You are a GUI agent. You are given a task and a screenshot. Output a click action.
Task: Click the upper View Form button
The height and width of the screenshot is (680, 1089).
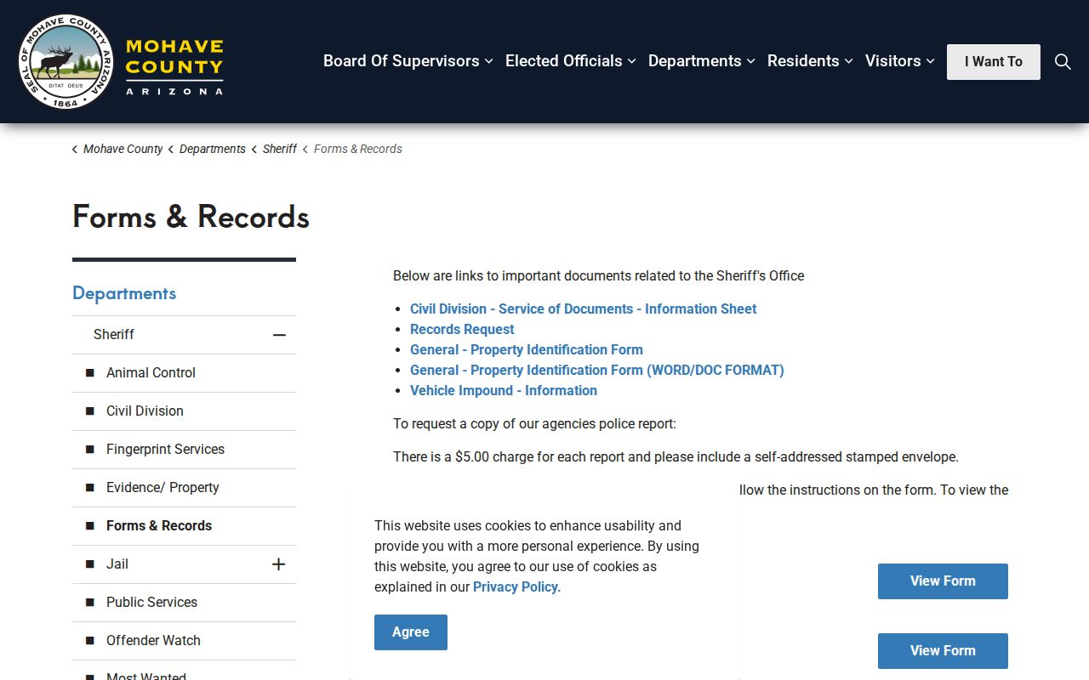click(943, 581)
